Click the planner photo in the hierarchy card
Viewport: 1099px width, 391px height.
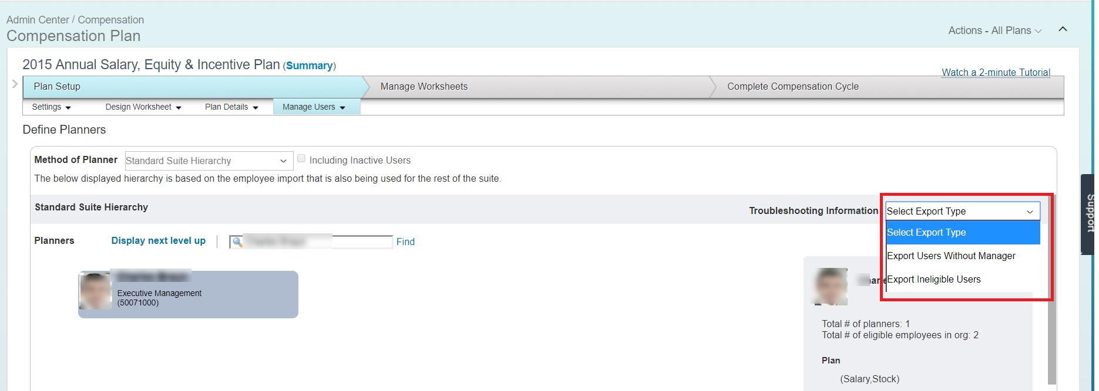coord(95,291)
